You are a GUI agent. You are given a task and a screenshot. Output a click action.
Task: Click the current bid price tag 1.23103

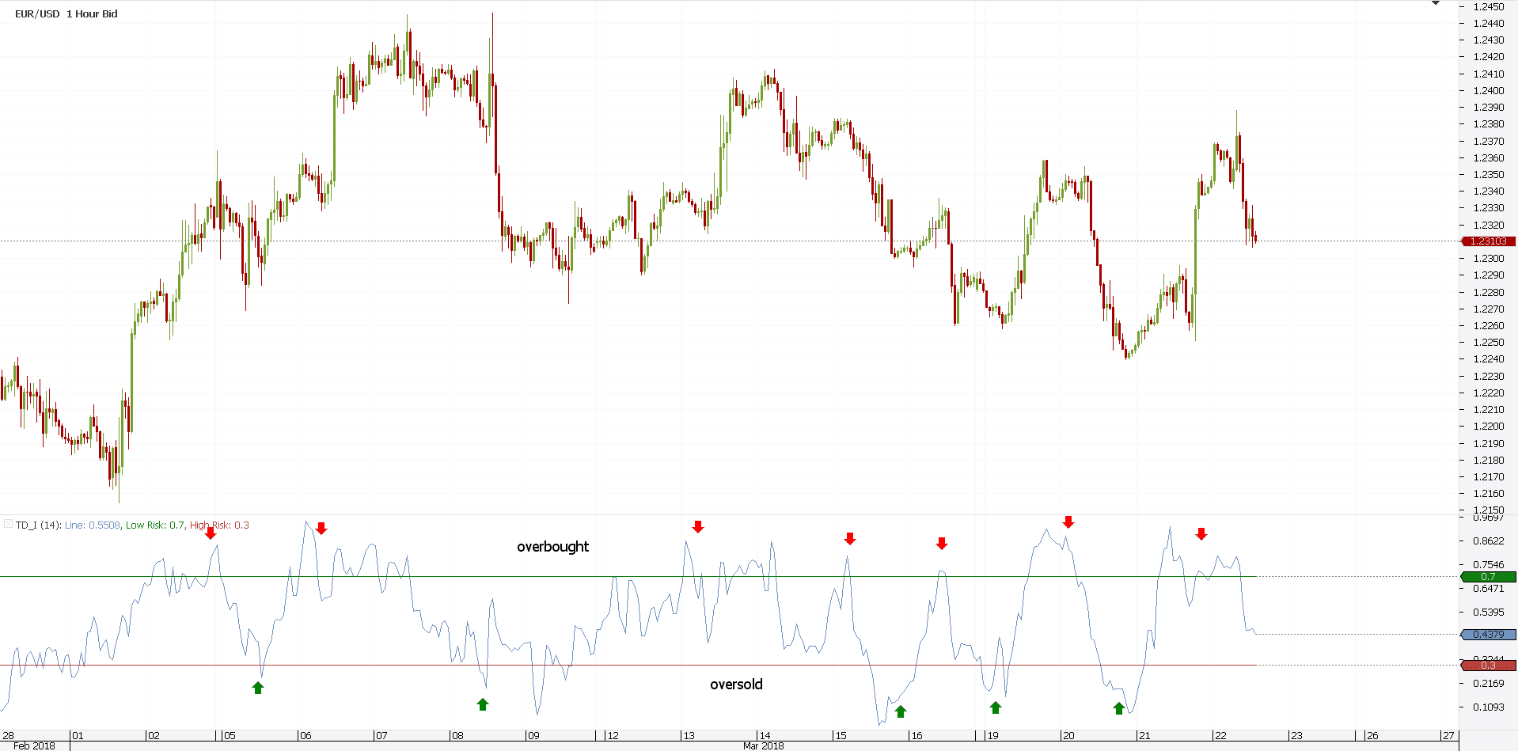coord(1488,241)
